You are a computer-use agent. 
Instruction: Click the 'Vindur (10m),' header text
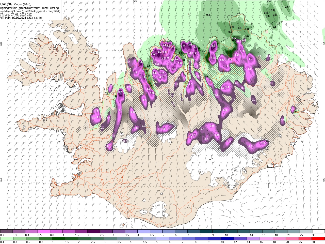click(x=22, y=4)
